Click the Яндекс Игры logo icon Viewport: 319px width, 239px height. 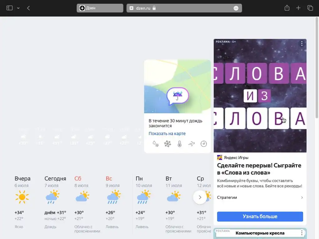point(220,157)
